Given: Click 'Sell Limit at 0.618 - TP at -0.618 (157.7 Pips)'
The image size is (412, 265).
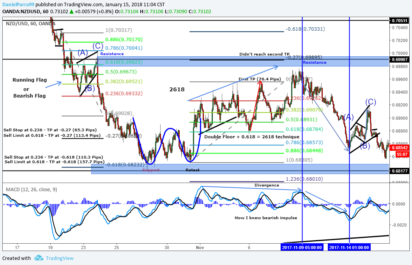Looking at the screenshot, I should (x=55, y=162).
